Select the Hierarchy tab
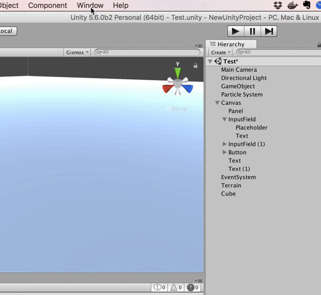The height and width of the screenshot is (295, 321). pyautogui.click(x=231, y=44)
